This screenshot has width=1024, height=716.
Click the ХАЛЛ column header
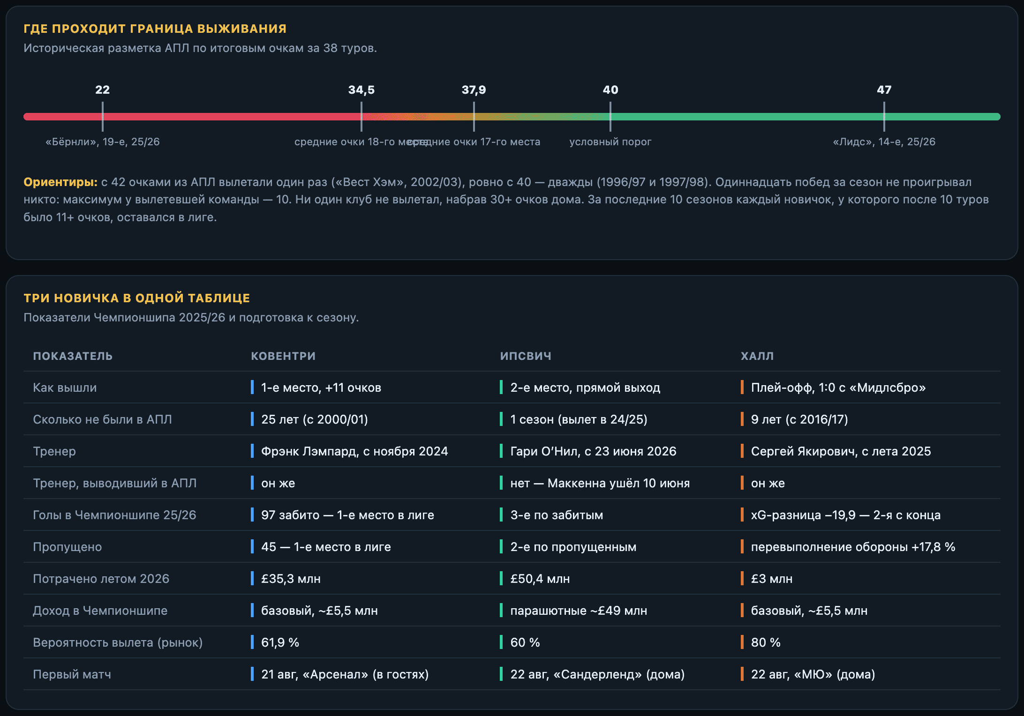click(757, 356)
